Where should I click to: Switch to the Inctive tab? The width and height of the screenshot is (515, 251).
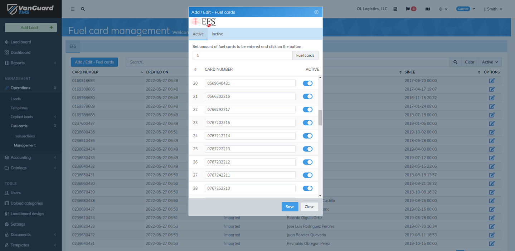point(217,34)
